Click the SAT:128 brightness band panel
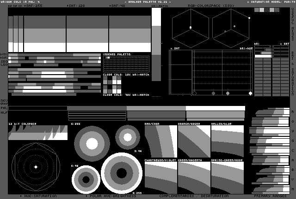 tap(87, 34)
